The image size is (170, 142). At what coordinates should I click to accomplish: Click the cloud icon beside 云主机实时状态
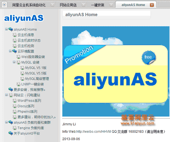pyautogui.click(x=15, y=40)
